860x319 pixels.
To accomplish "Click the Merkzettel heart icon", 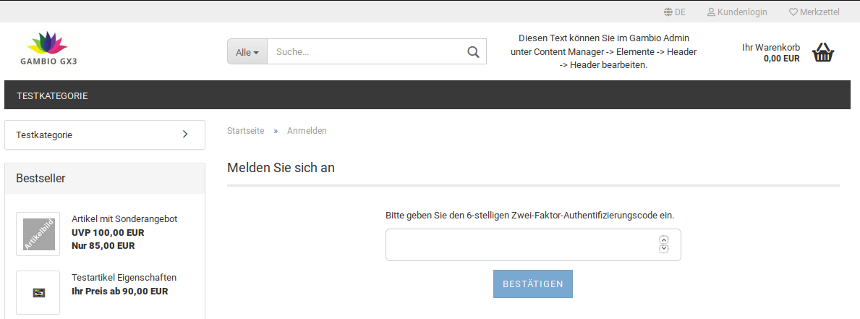I will point(793,12).
